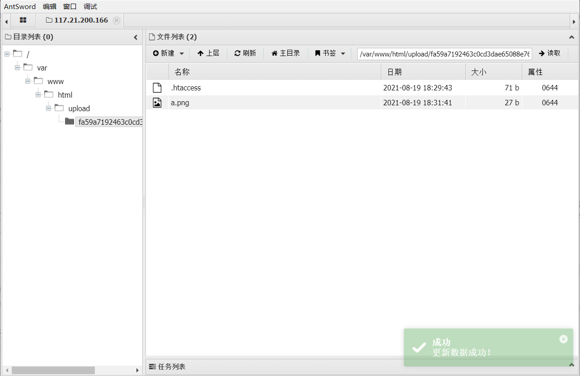The width and height of the screenshot is (580, 376).
Task: Select the var folder in tree
Action: [42, 68]
